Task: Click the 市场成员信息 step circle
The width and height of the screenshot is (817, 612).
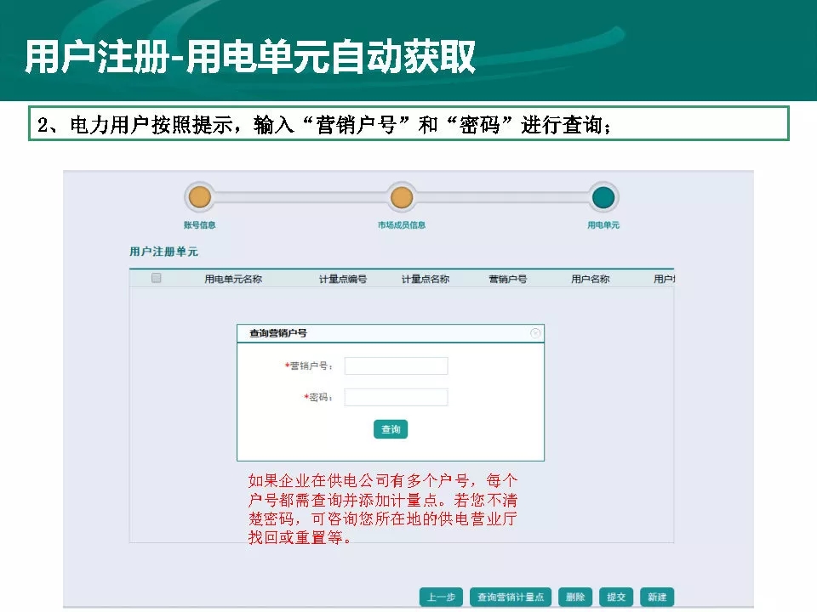Action: click(402, 198)
